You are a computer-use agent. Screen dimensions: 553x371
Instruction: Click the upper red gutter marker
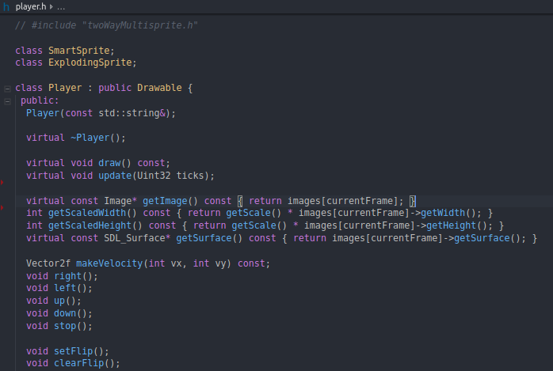click(2, 183)
